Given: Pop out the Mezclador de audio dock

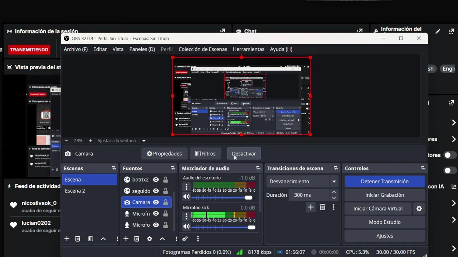Looking at the screenshot, I should [258, 168].
